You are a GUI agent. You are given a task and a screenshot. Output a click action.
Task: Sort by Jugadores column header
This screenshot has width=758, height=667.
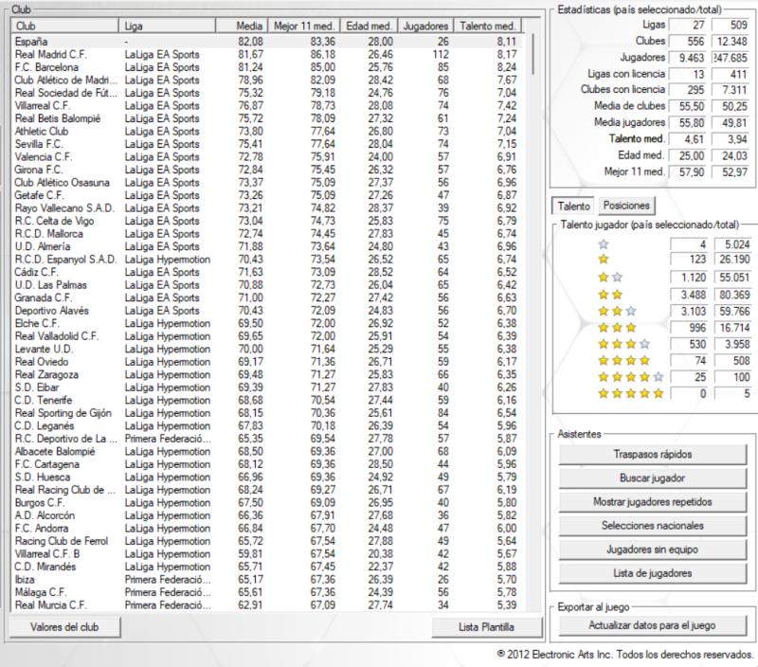(x=425, y=26)
